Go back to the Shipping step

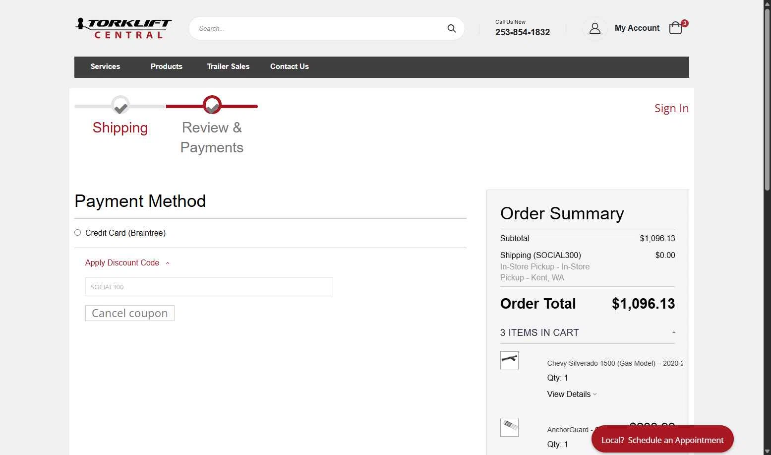(120, 128)
